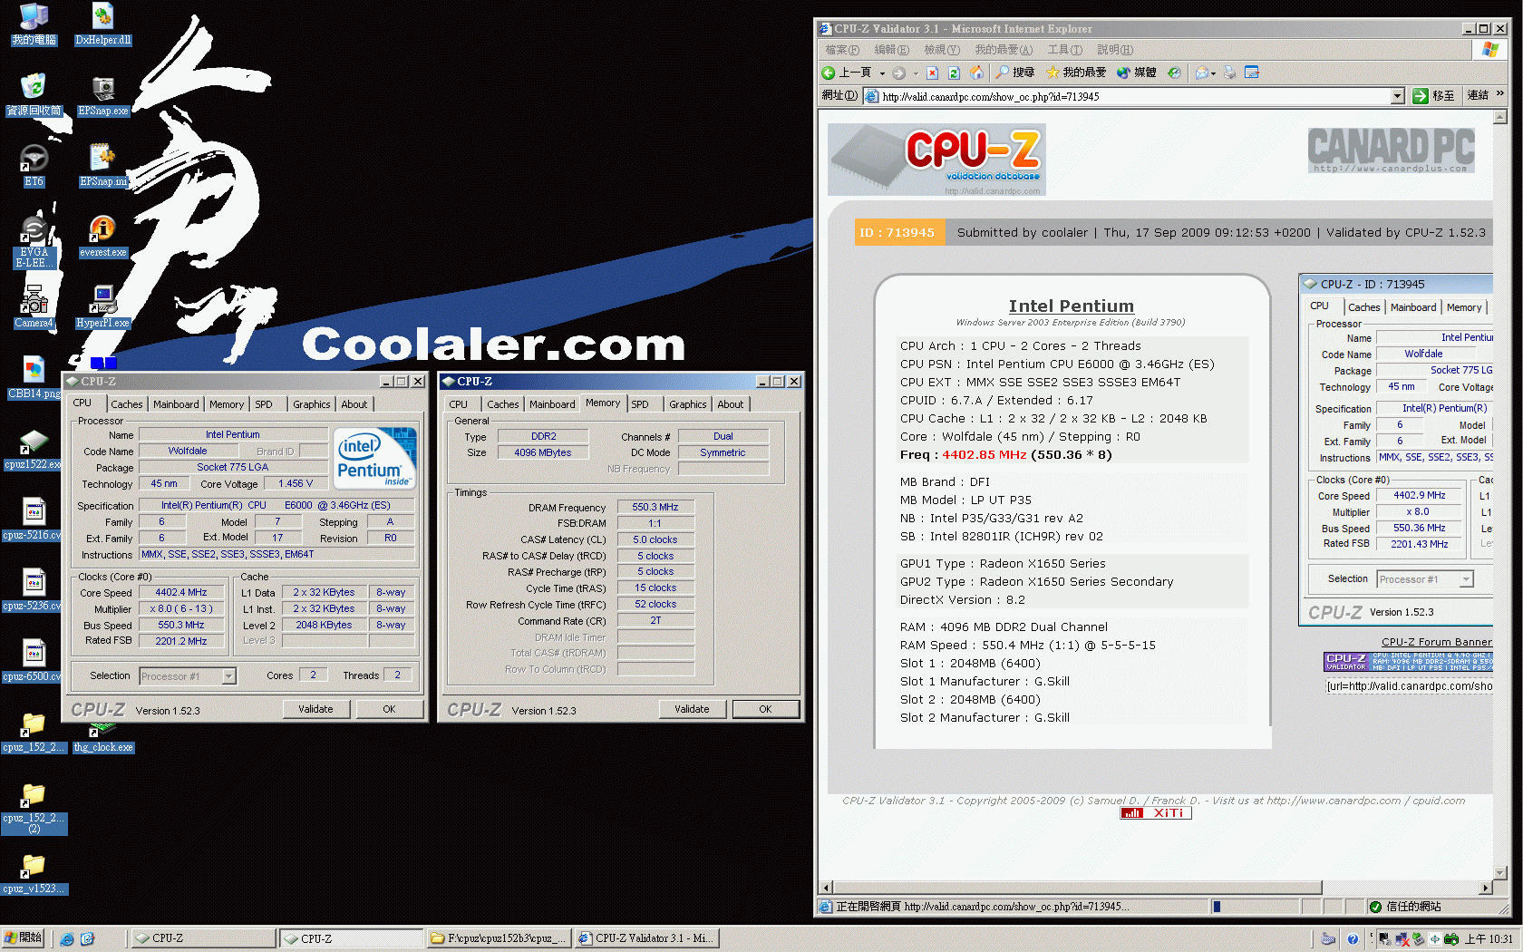This screenshot has height=952, width=1523.
Task: Switch to SPD tab in left CPU-Z window
Action: pos(264,404)
